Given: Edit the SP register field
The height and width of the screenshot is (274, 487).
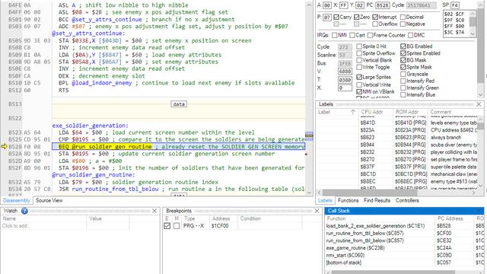Looking at the screenshot, I should coord(455,5).
